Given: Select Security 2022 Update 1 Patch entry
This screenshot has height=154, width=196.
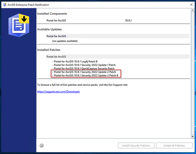Looking at the screenshot, I should (x=84, y=65).
